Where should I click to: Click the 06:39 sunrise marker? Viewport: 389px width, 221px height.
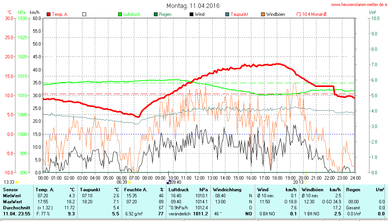coord(129,182)
